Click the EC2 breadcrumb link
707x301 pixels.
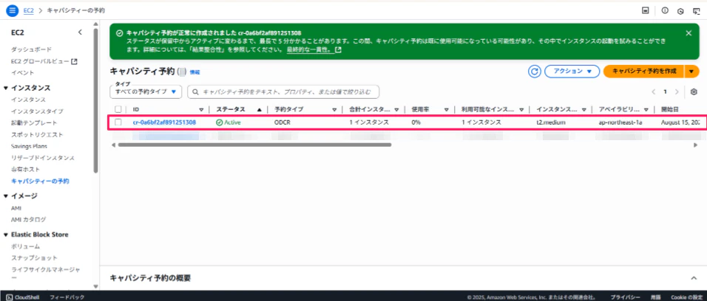[28, 10]
